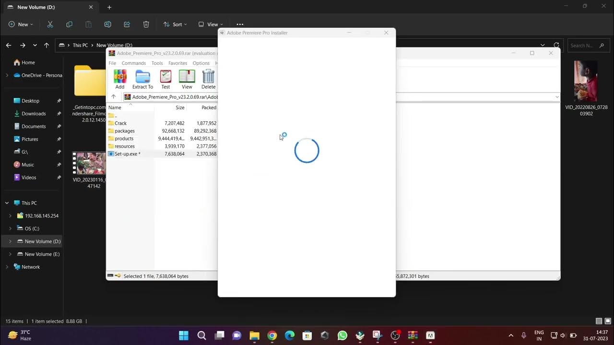Open the View dropdown in Explorer
The height and width of the screenshot is (345, 614).
211,24
